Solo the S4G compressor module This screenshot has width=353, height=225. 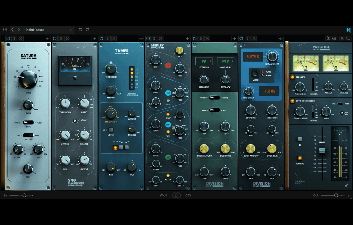point(61,38)
